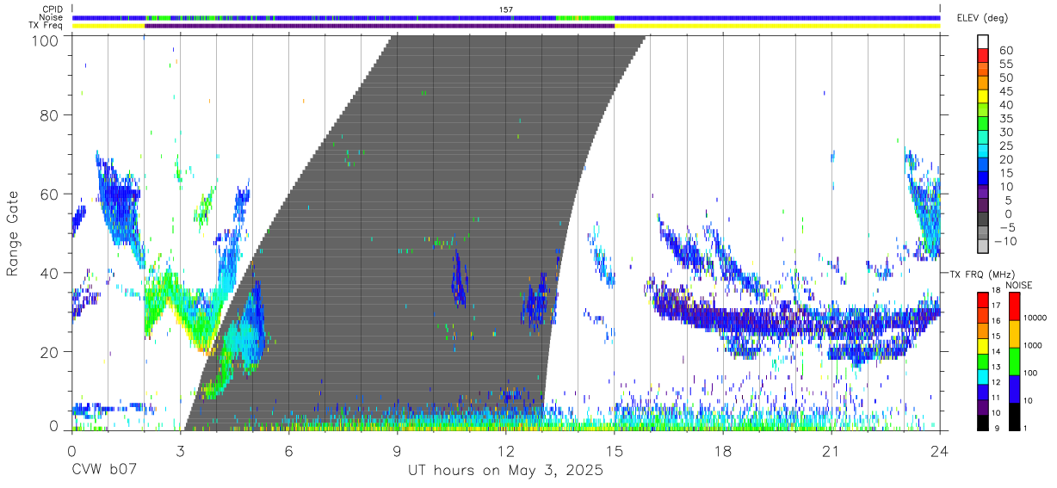Click the white top segment of ELEV color bar
The image size is (1057, 488).
[983, 41]
